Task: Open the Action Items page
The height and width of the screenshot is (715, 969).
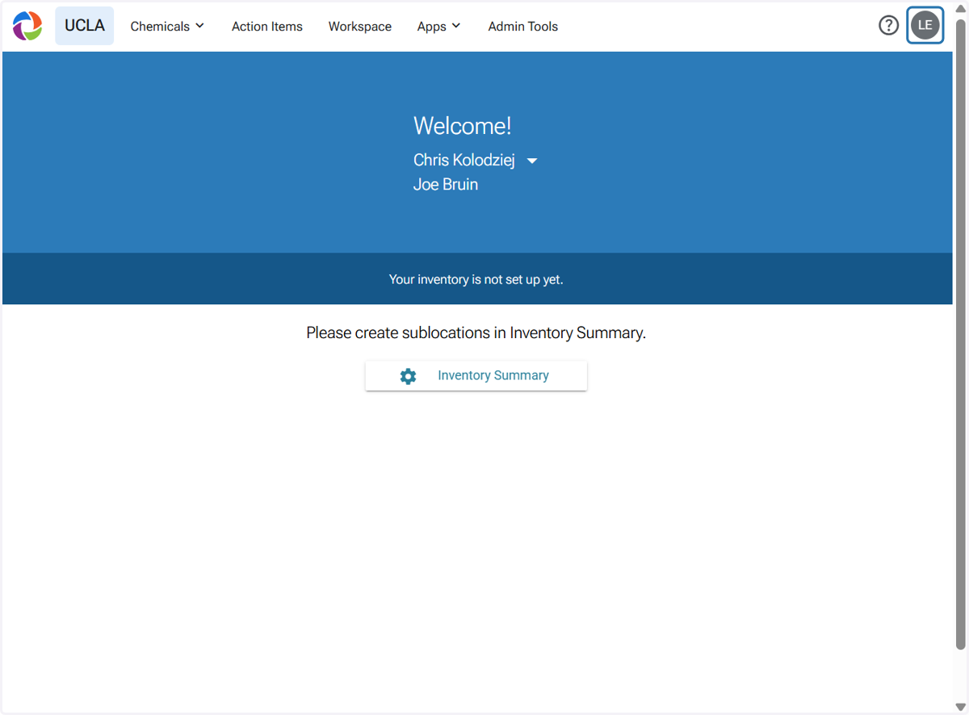Action: 267,26
